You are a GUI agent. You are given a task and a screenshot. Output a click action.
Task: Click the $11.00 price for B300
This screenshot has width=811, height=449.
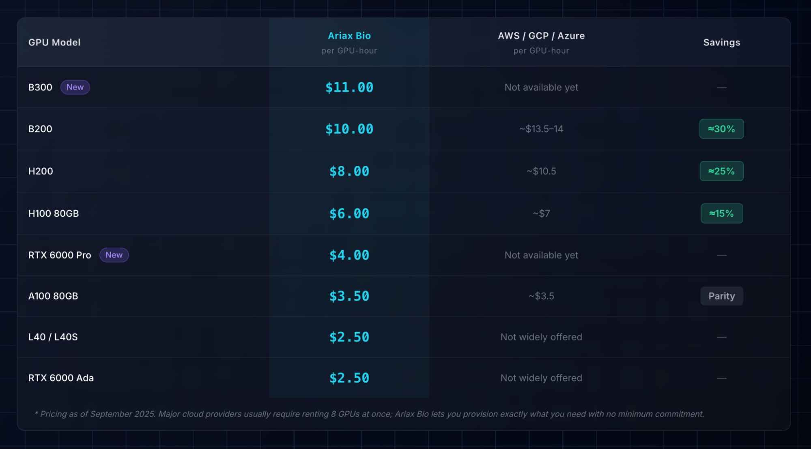(x=349, y=87)
